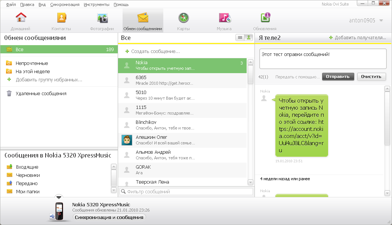The image size is (392, 225).
Task: Expand the device panel arrow above phone
Action: [59, 197]
